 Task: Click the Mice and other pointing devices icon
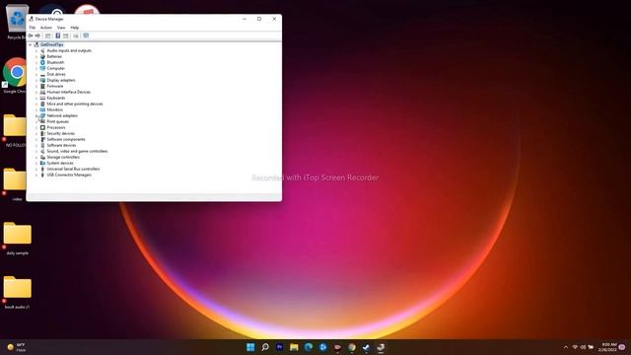42,104
